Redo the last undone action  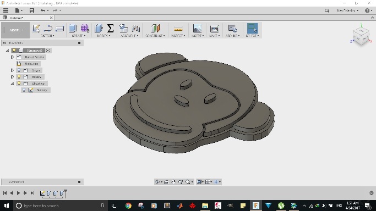55,10
